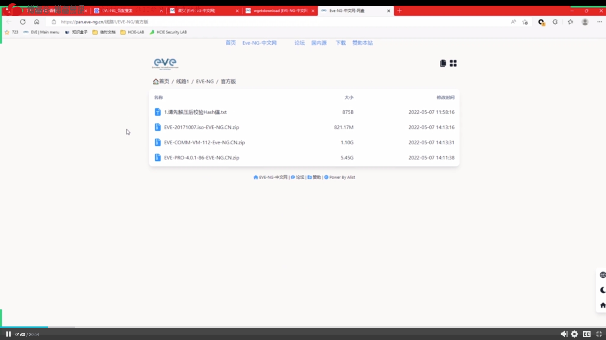This screenshot has width=606, height=340.
Task: Add page to favorites icon
Action: pos(525,22)
